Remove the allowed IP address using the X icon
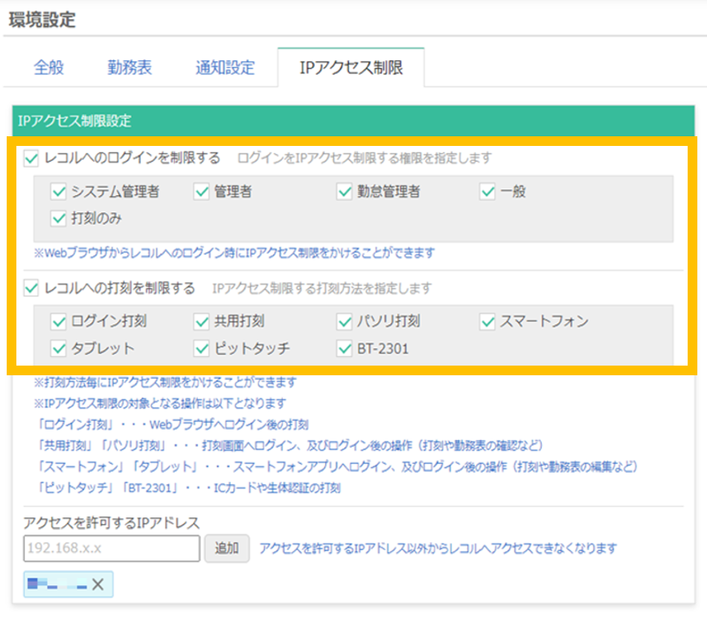 (x=97, y=585)
